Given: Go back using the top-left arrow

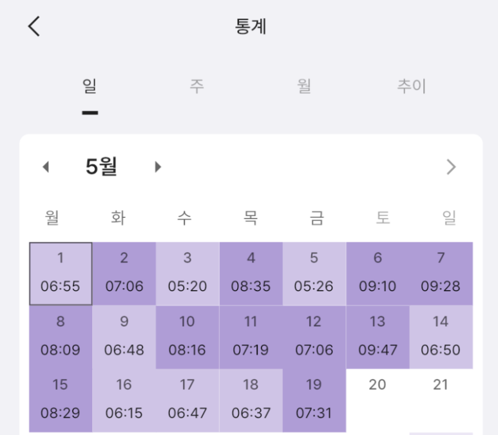Looking at the screenshot, I should click(34, 26).
